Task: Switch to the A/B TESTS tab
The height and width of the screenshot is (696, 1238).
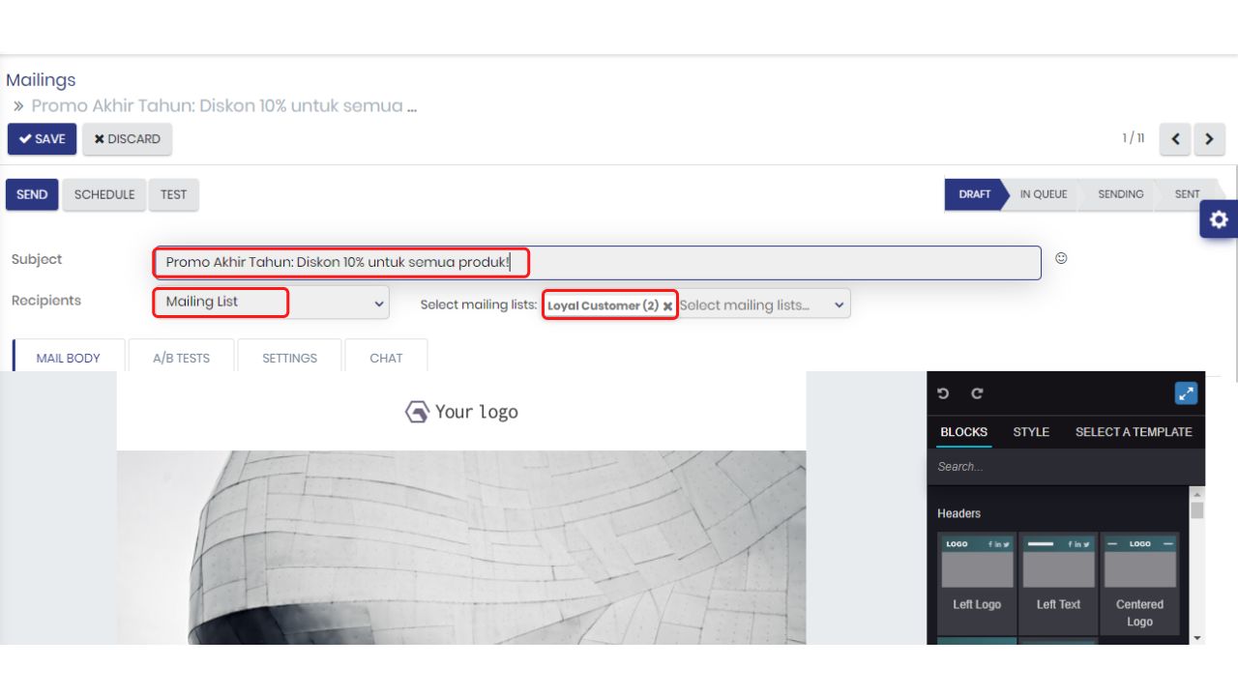Action: click(181, 358)
